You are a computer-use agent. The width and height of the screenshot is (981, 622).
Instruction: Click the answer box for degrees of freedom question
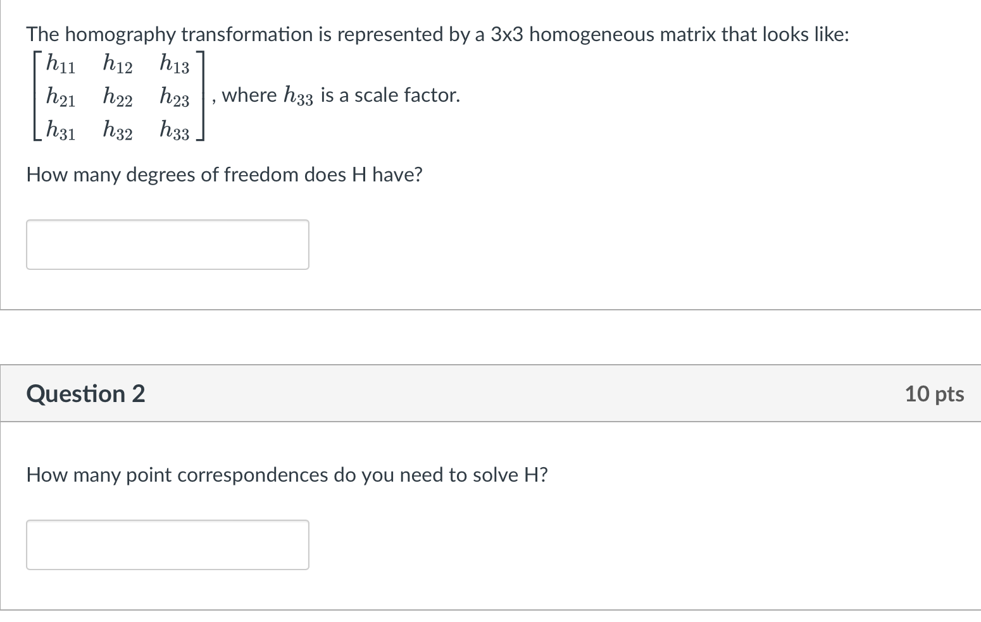(167, 244)
